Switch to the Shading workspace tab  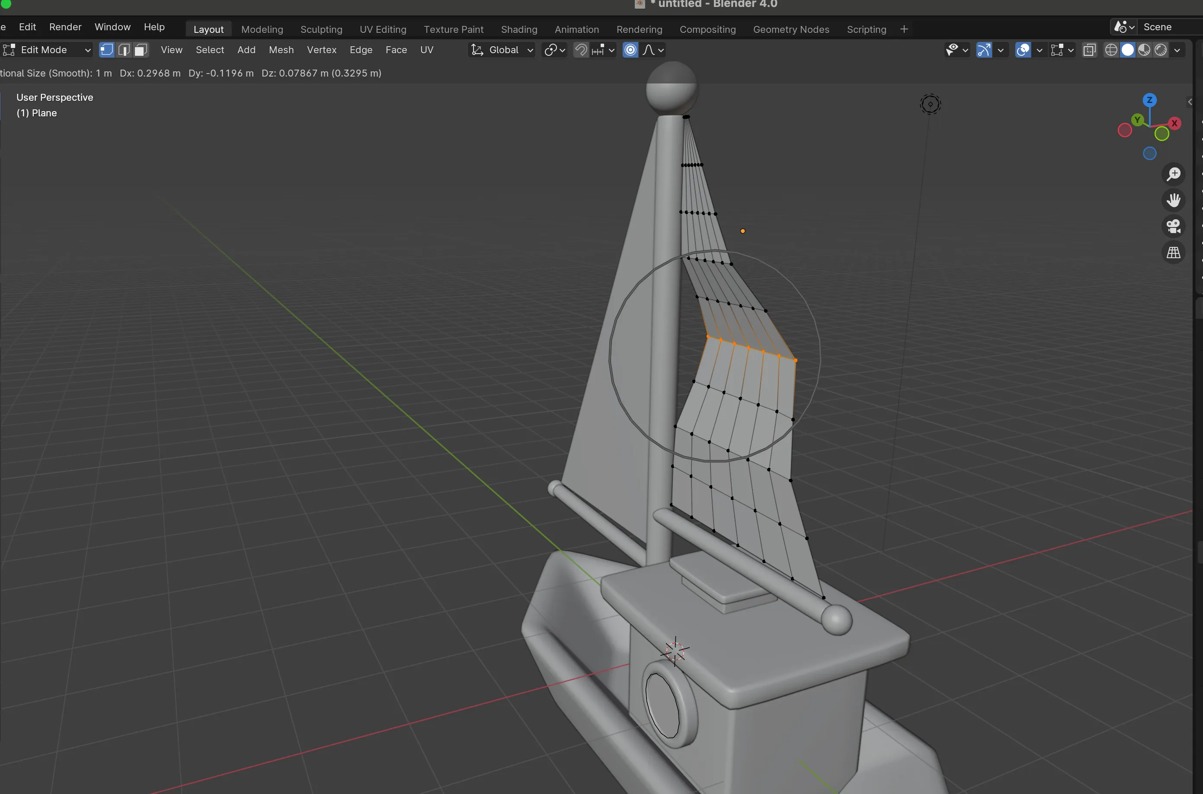click(519, 29)
